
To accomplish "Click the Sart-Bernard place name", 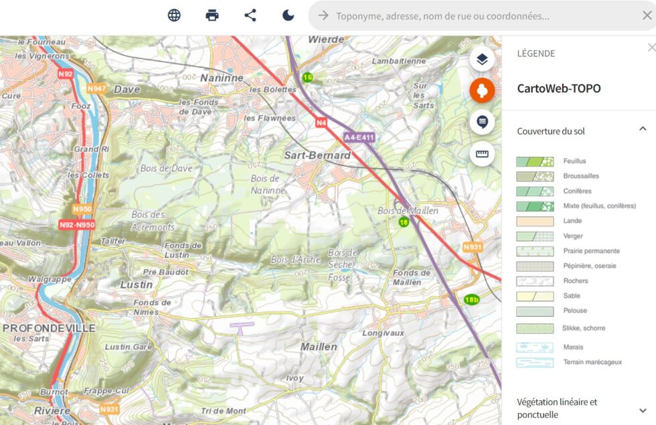I will pos(317,155).
